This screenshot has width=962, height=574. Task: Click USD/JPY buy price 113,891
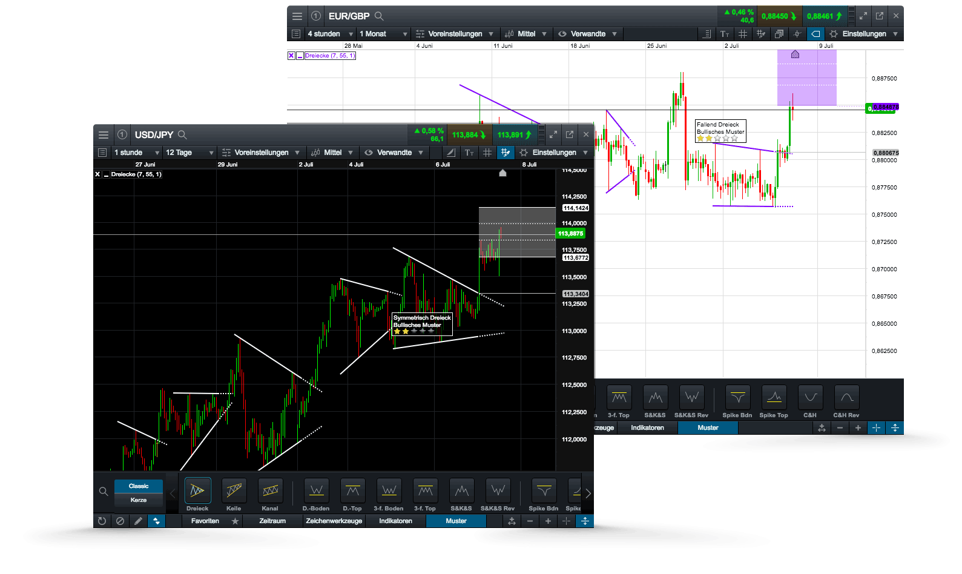tap(514, 135)
